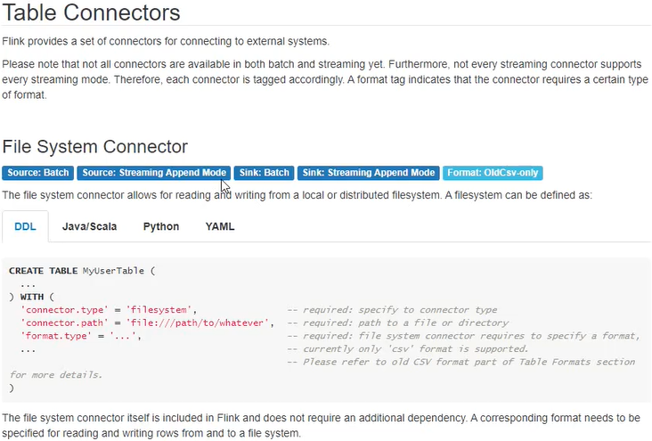
Task: Switch to the DDL tab
Action: coord(25,226)
